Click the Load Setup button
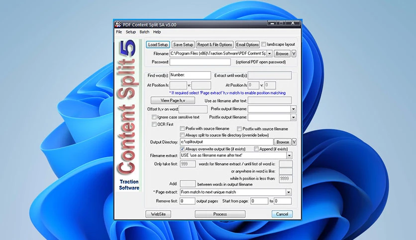The width and height of the screenshot is (416, 240). pyautogui.click(x=158, y=45)
